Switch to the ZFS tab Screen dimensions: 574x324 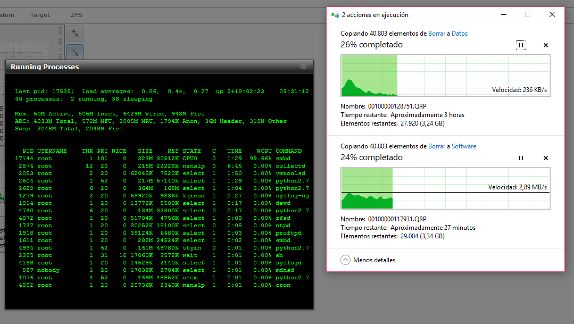click(77, 15)
